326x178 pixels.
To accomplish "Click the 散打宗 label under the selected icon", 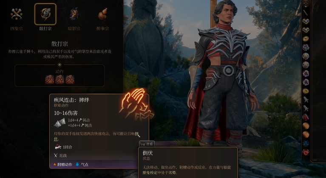I will coord(45,28).
